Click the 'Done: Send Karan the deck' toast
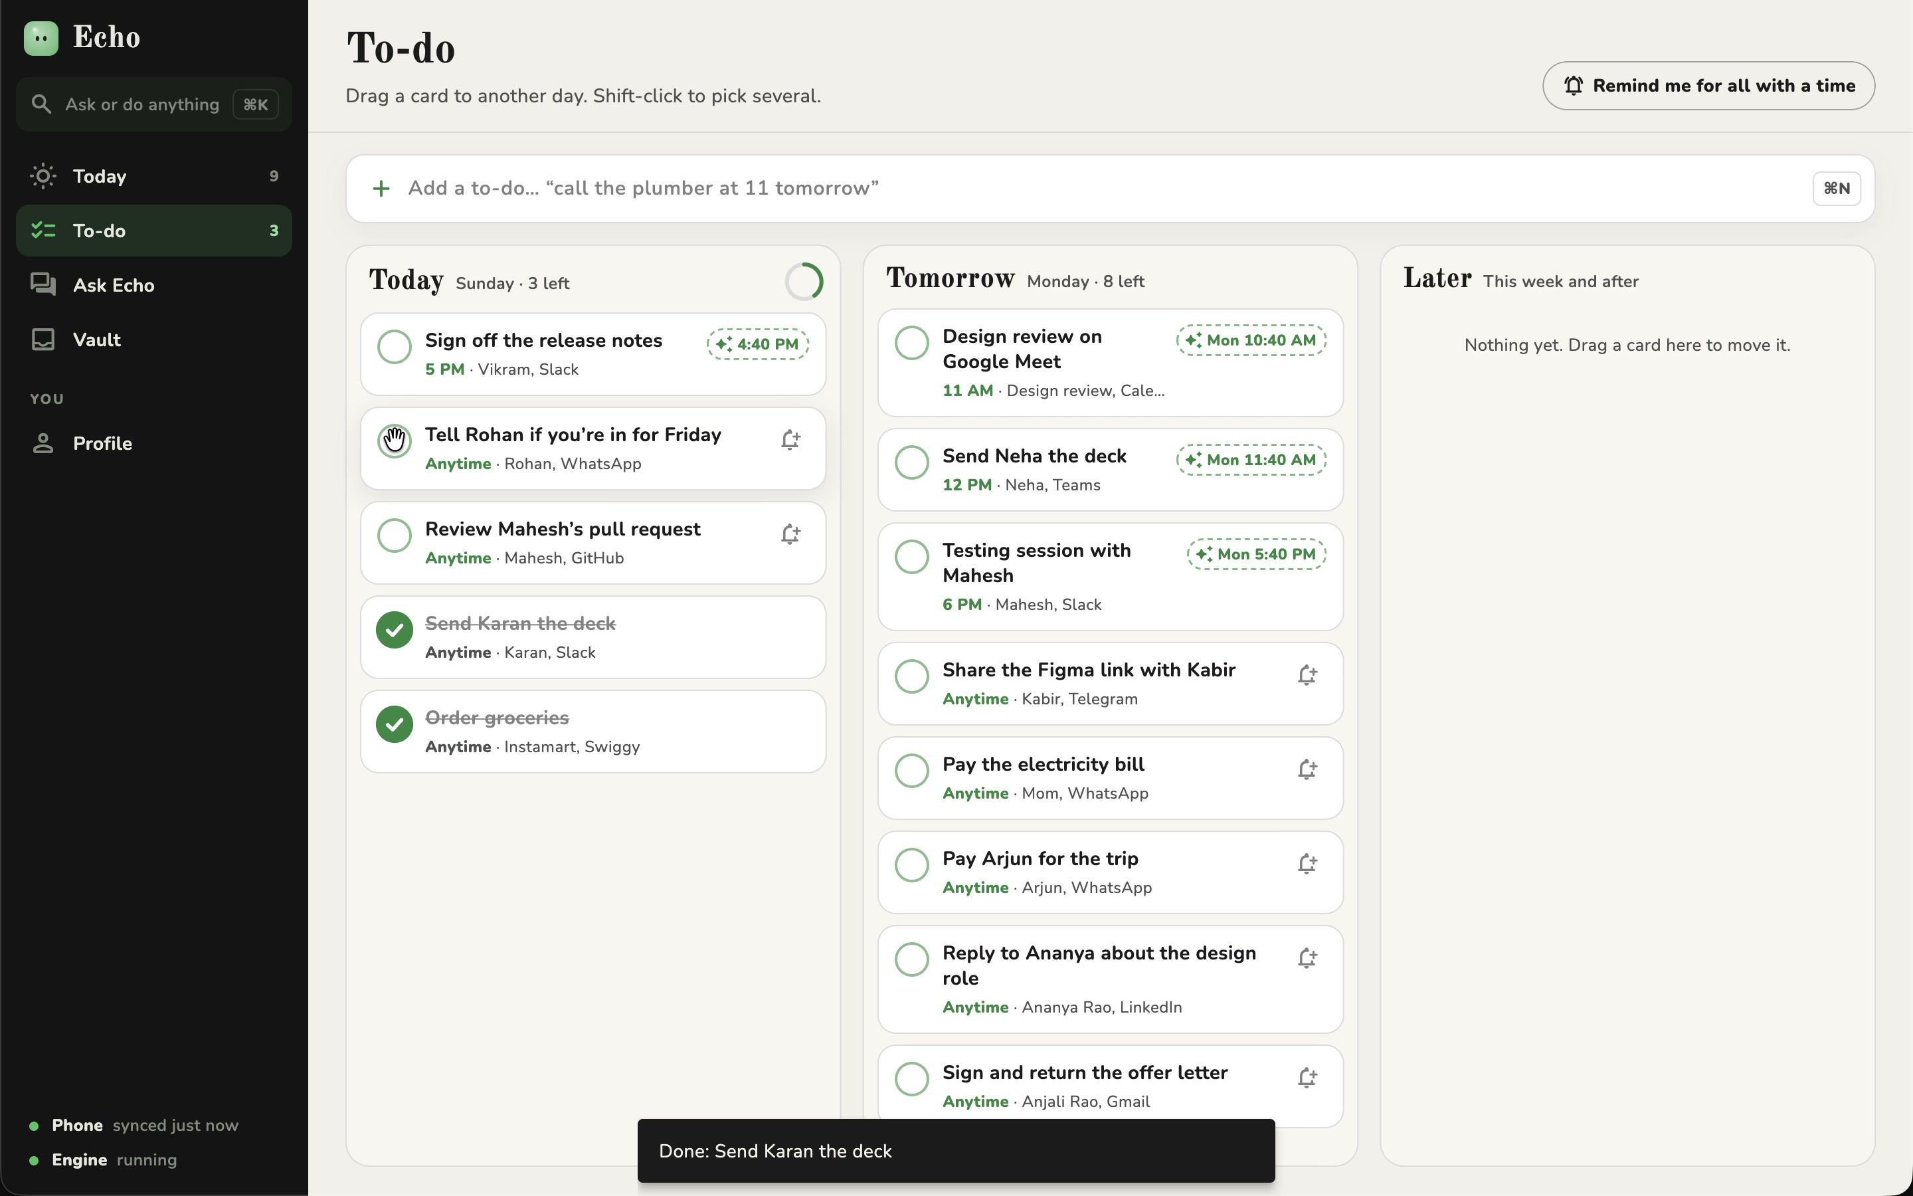The height and width of the screenshot is (1196, 1913). tap(956, 1151)
